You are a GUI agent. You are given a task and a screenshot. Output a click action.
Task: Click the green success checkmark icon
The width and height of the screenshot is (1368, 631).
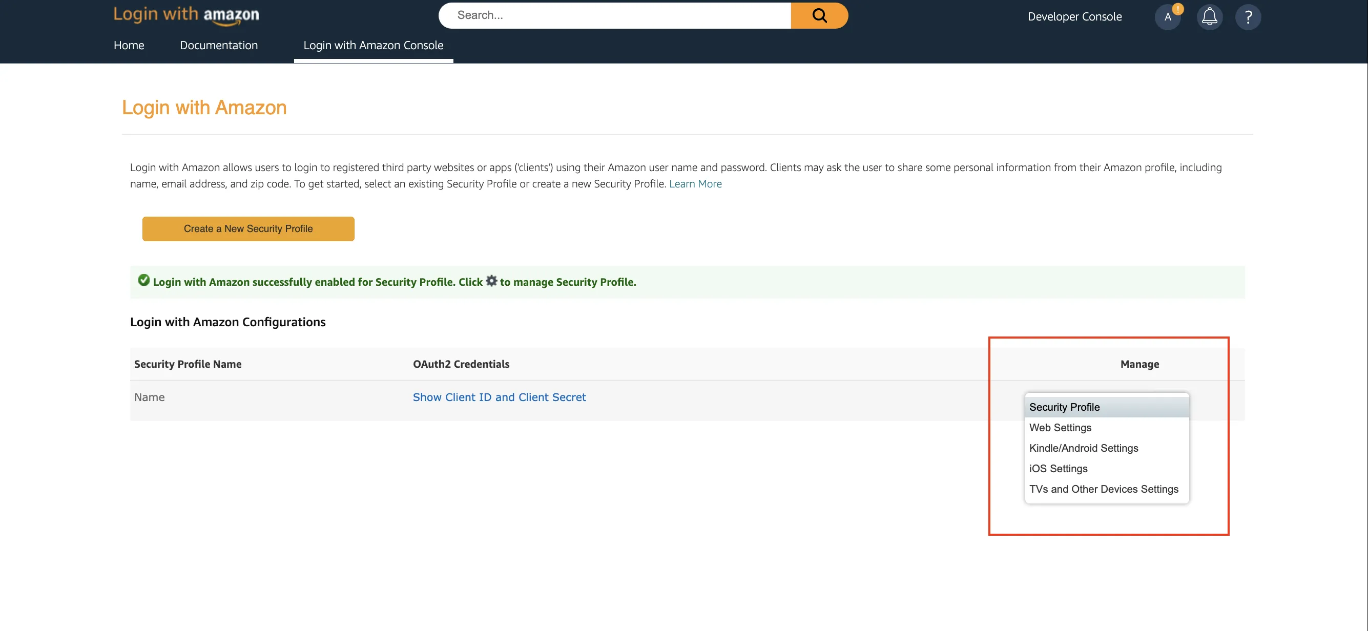click(x=143, y=280)
